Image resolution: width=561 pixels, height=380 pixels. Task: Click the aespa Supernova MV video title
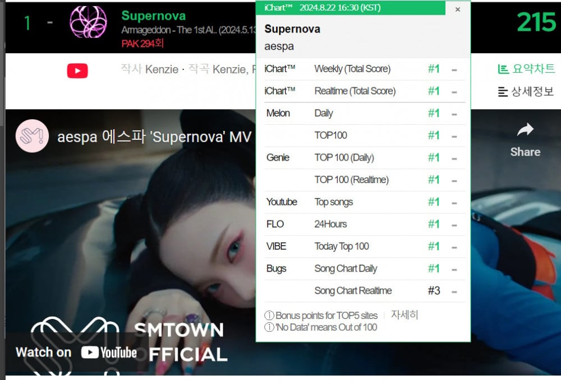click(154, 137)
